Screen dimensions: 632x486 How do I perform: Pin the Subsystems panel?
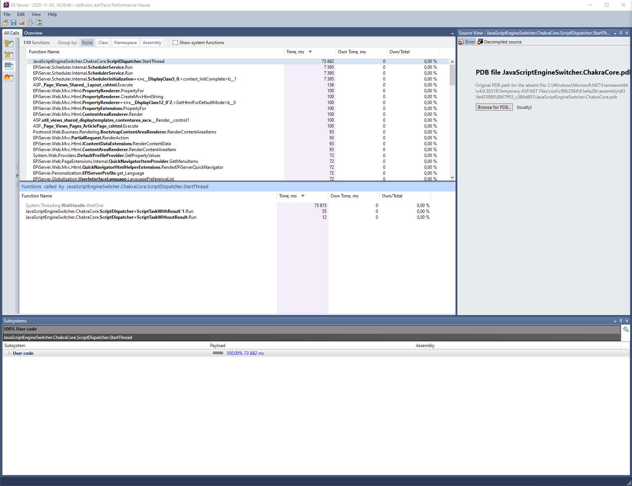click(621, 321)
